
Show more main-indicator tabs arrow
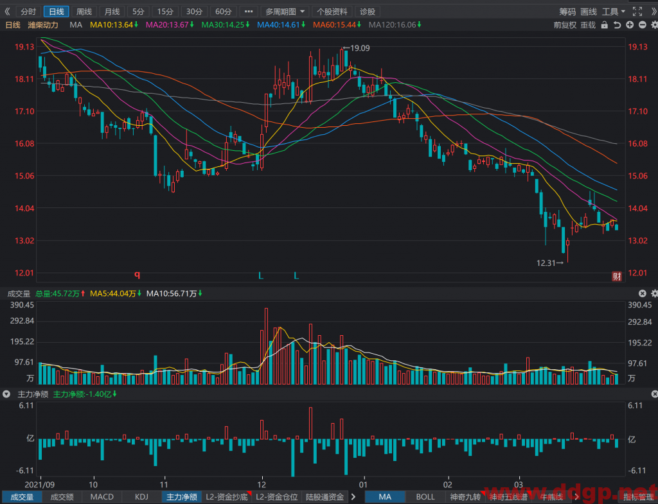click(576, 497)
